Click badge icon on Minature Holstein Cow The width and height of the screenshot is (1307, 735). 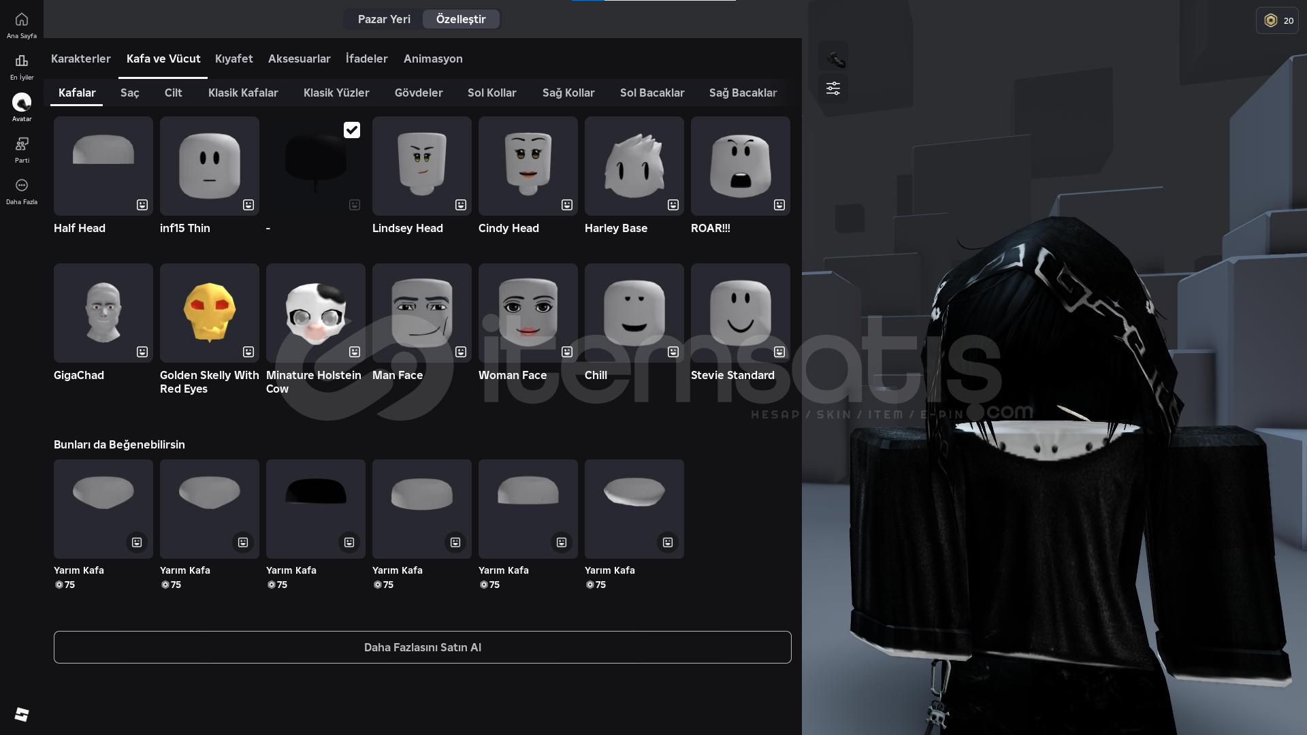[x=355, y=352]
